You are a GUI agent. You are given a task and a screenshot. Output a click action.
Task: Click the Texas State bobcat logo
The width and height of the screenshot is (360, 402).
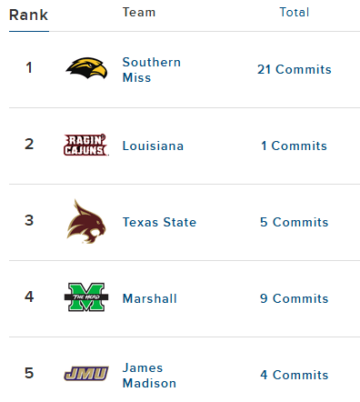point(86,222)
